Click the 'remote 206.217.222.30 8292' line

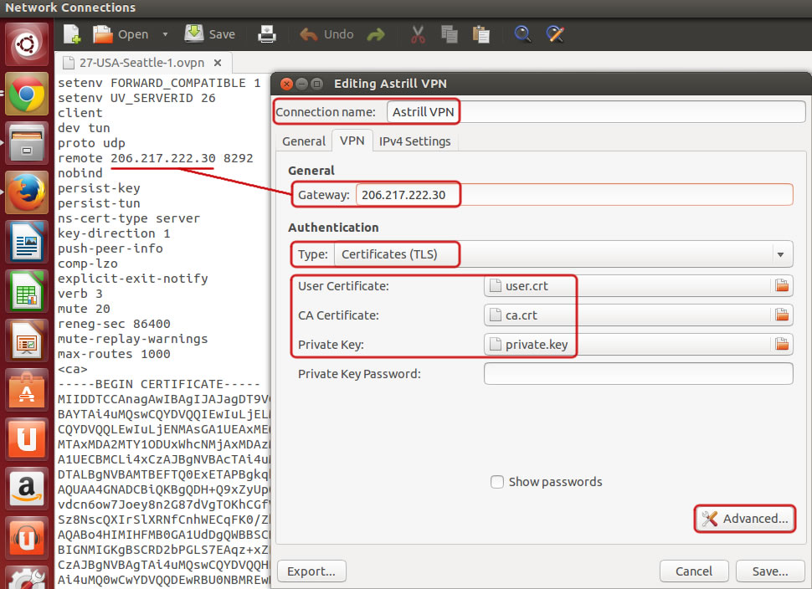(156, 158)
